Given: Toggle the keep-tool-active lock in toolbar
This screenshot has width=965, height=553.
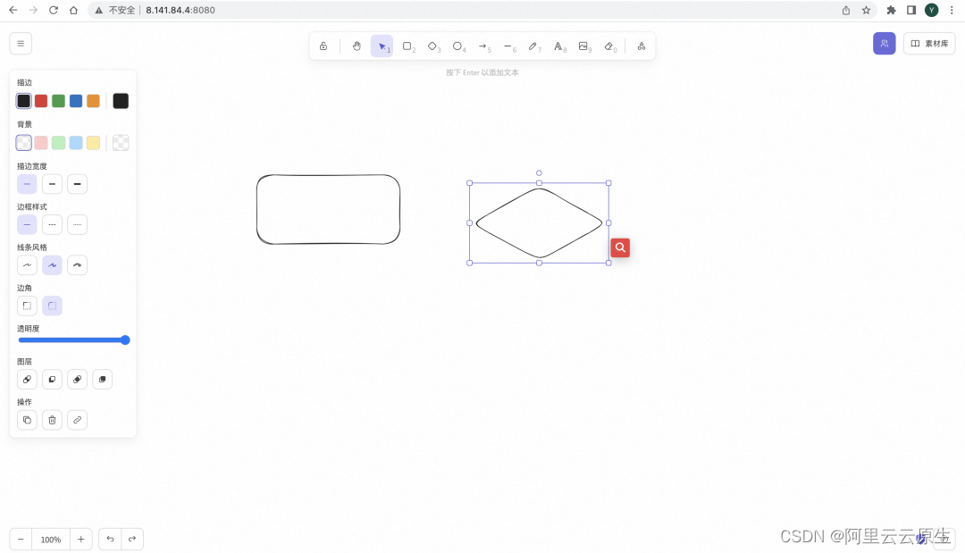Looking at the screenshot, I should [x=323, y=46].
